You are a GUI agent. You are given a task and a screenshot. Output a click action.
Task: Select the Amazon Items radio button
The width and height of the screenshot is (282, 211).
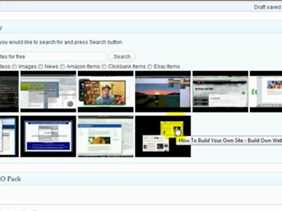click(x=62, y=67)
